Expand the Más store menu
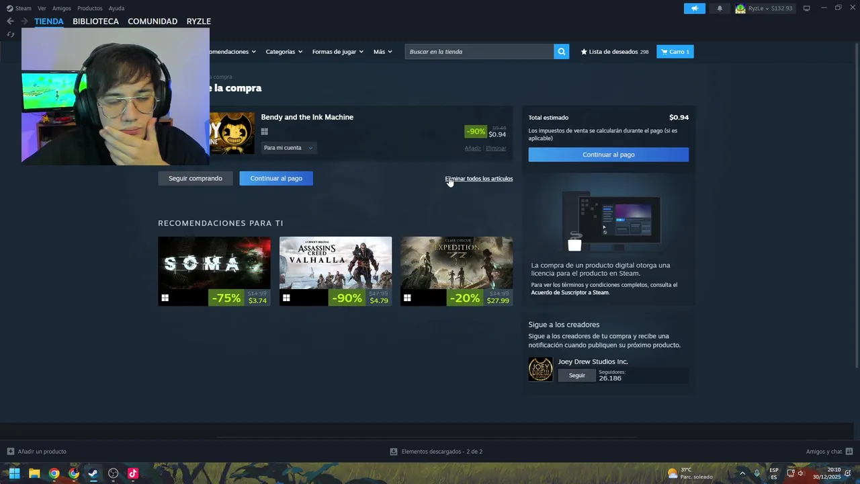This screenshot has width=860, height=484. click(x=382, y=52)
